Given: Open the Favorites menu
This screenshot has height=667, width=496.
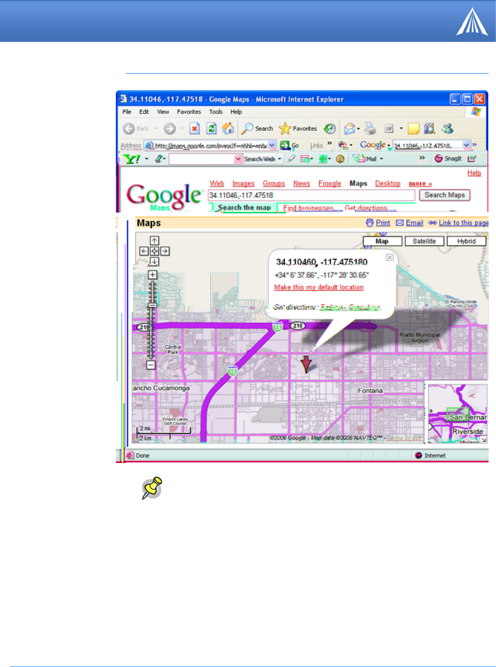Looking at the screenshot, I should 189,112.
